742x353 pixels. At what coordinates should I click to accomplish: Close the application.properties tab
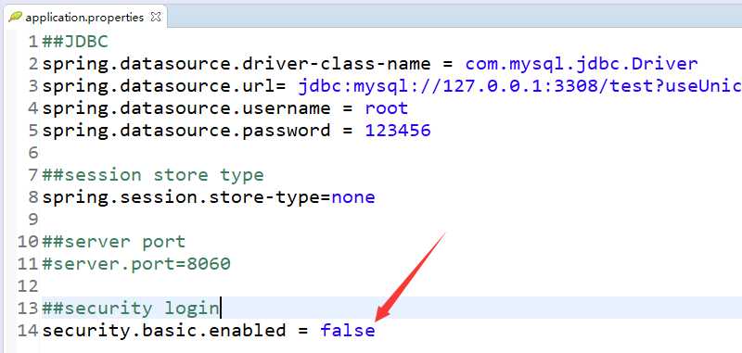coord(156,17)
